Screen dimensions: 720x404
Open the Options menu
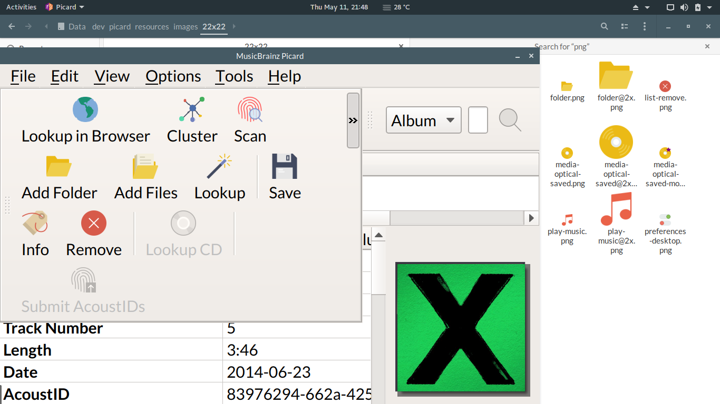(173, 76)
